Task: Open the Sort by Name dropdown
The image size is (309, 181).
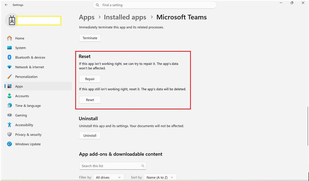Action: [x=160, y=177]
